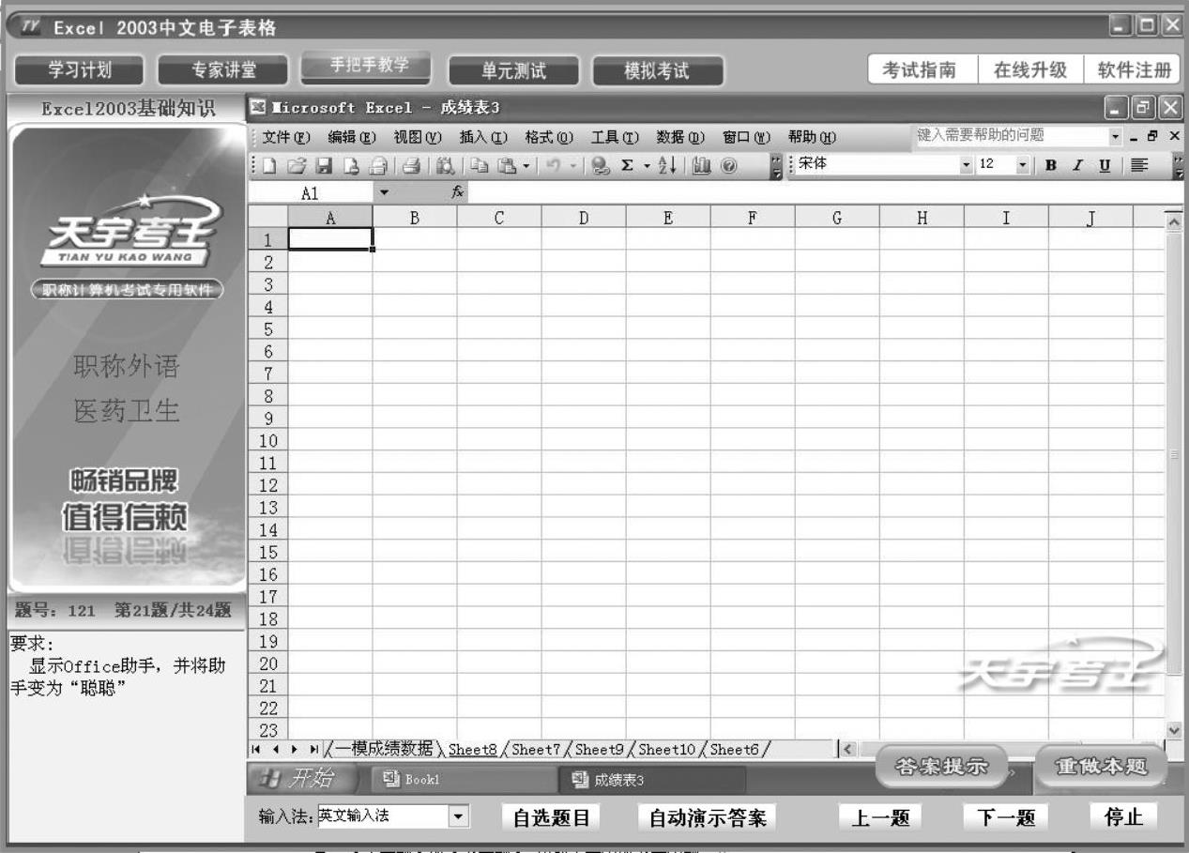Switch to the Sheet7 worksheet tab
1189x853 pixels.
[x=537, y=748]
